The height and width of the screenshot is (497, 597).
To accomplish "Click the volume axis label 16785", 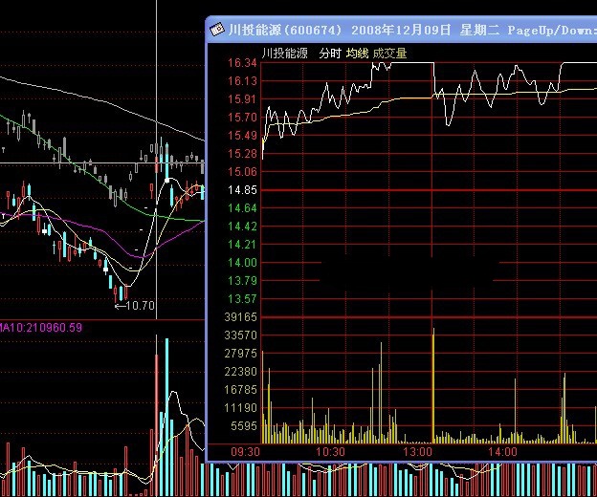I will (241, 389).
